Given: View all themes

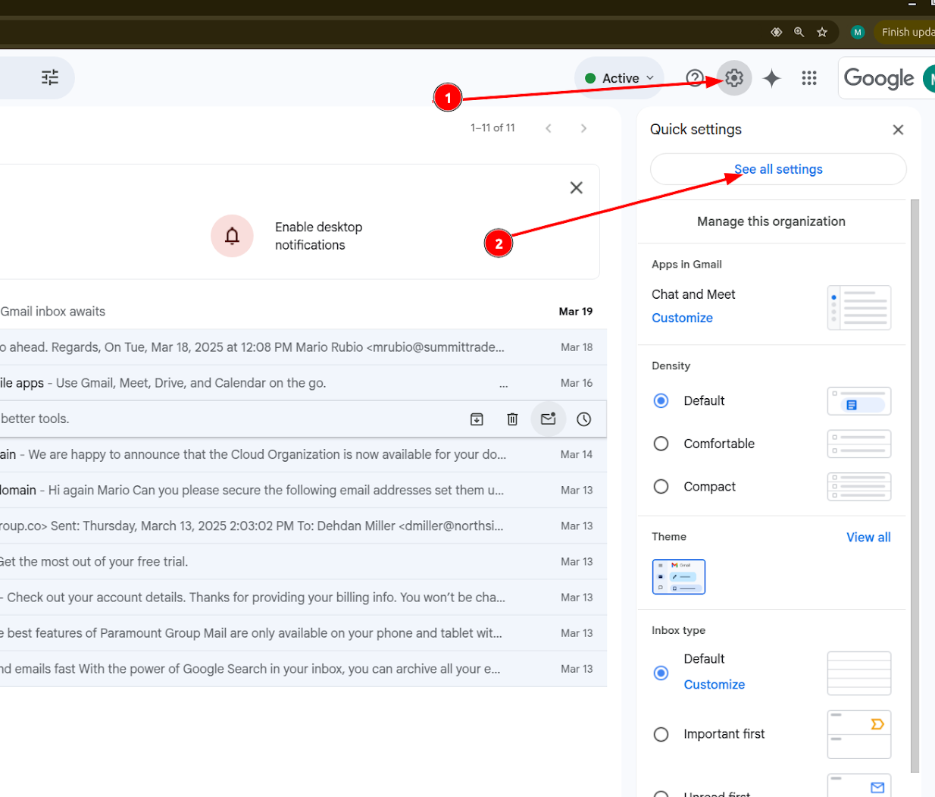Looking at the screenshot, I should point(868,537).
